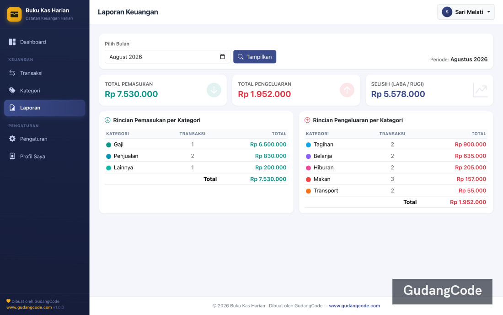Viewport: 503px width, 315px height.
Task: Select the Hiburan category name
Action: click(x=323, y=168)
